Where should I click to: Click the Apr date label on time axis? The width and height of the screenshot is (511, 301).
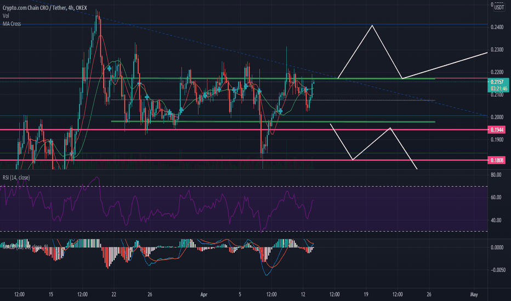pos(204,295)
